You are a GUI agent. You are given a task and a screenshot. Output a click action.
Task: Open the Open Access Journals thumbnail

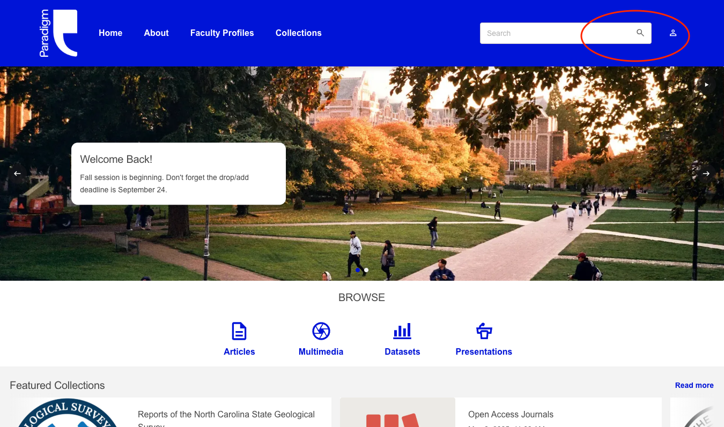[x=397, y=413]
